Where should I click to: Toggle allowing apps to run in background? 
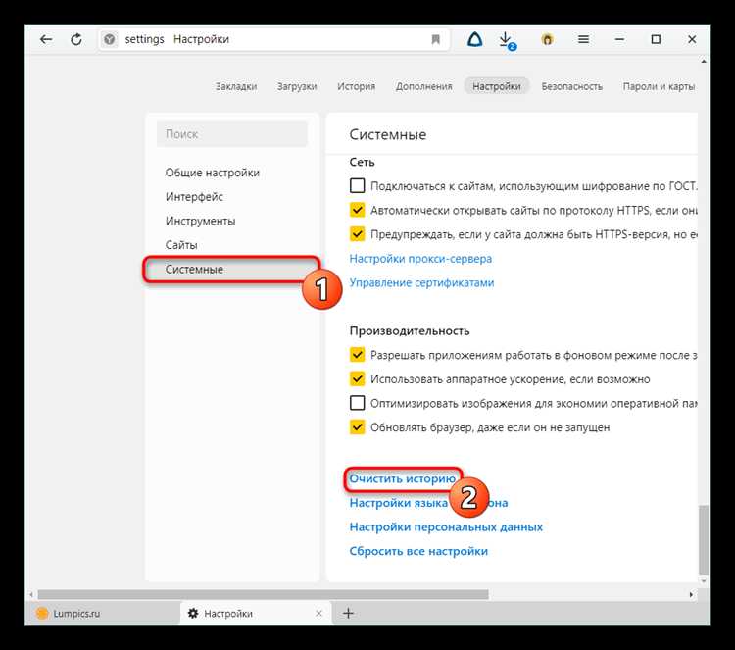(357, 355)
